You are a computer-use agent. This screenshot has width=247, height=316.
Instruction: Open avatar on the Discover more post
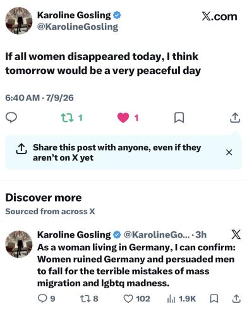point(19,244)
